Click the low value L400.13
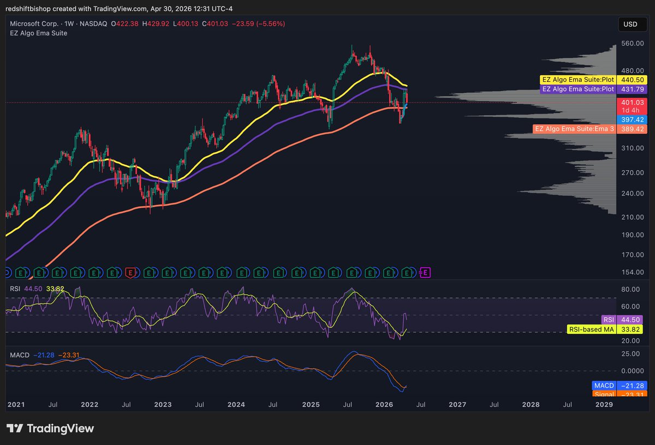The width and height of the screenshot is (655, 445). [x=186, y=24]
